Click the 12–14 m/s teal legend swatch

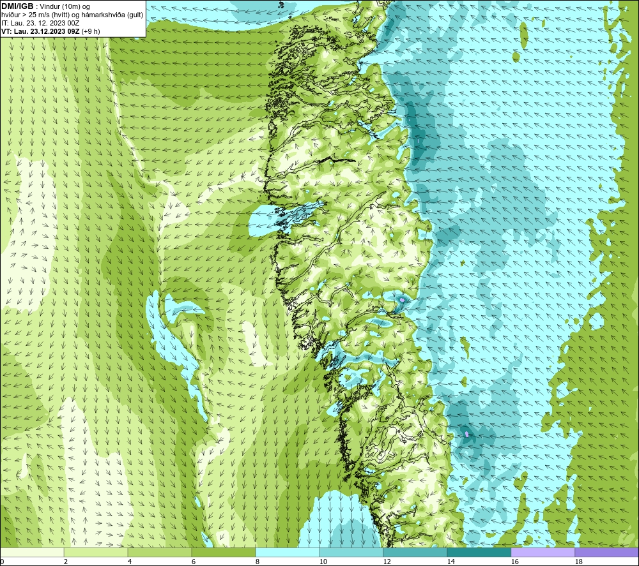415,552
